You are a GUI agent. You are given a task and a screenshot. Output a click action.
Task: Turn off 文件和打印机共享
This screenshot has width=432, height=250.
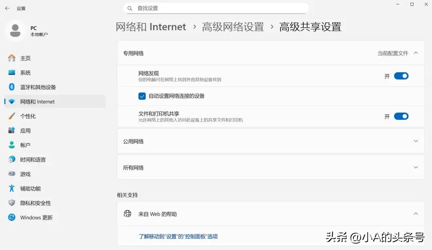[x=401, y=116]
